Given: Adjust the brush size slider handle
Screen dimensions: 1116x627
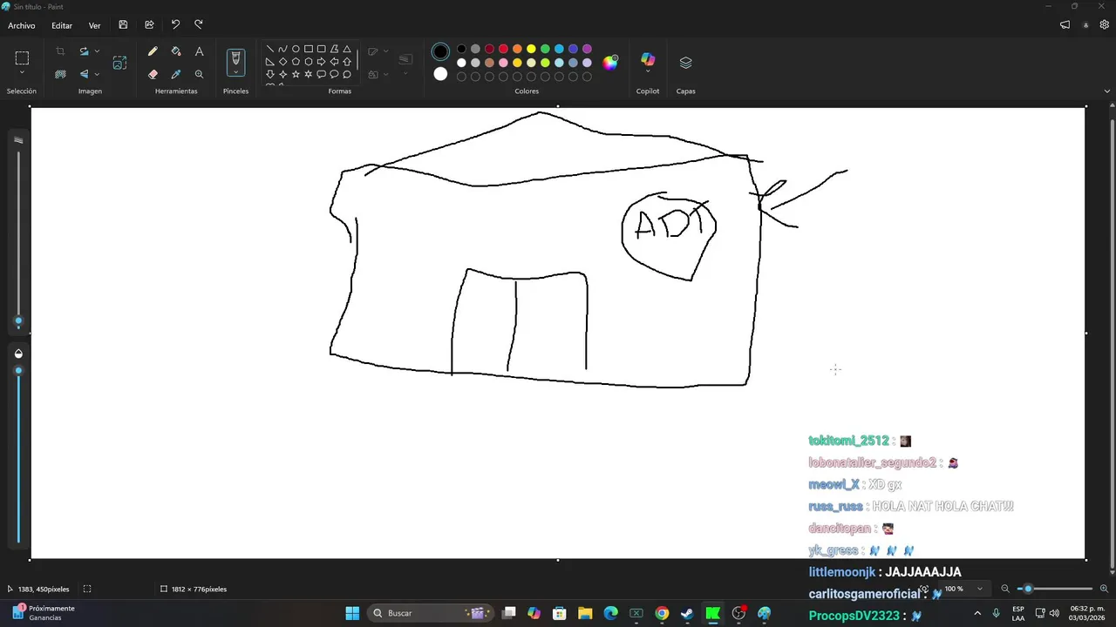Looking at the screenshot, I should point(18,321).
